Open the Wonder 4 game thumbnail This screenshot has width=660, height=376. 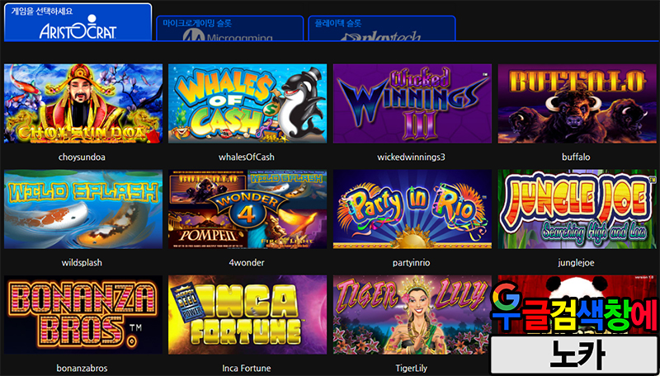[247, 209]
